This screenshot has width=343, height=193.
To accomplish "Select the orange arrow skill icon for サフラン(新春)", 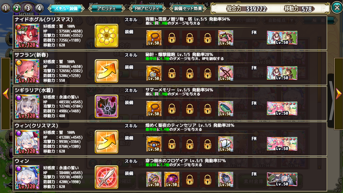I will pos(107,71).
